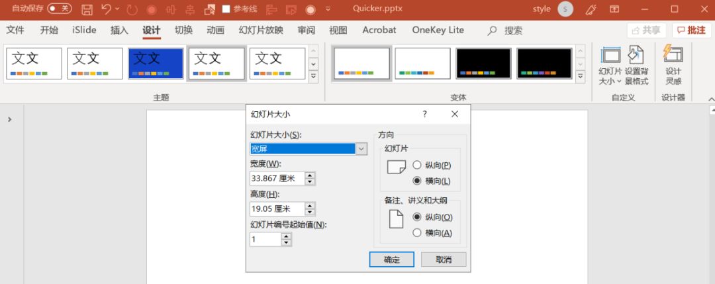Click the Redo icon in title bar
The width and height of the screenshot is (715, 284).
[132, 9]
